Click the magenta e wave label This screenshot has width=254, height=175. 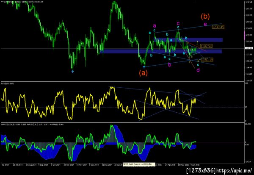[205, 24]
